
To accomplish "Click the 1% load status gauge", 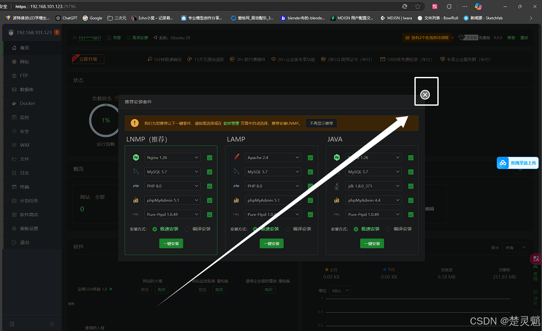I will 106,120.
